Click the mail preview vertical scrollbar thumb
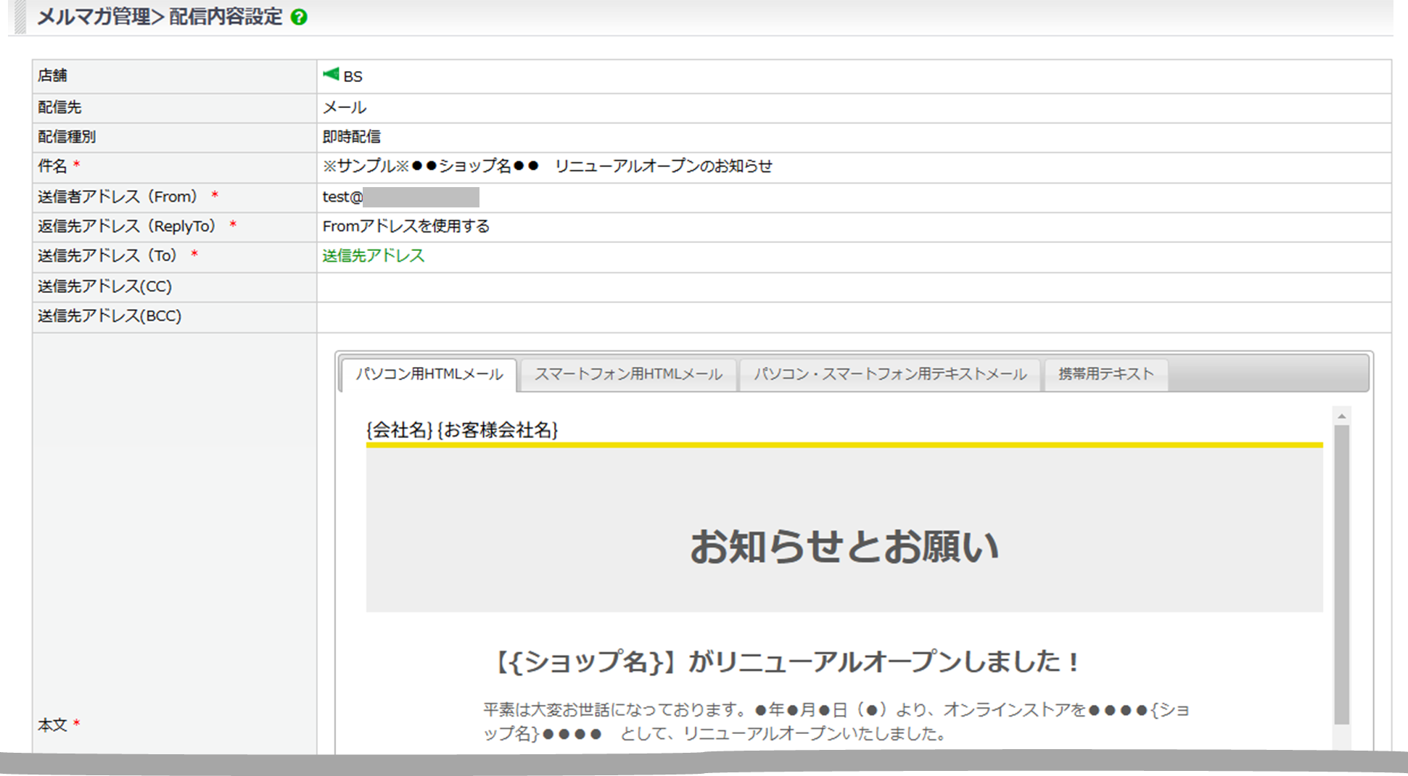The width and height of the screenshot is (1408, 776). click(1341, 573)
